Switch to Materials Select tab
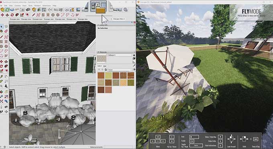The height and width of the screenshot is (149, 273). [x=100, y=66]
